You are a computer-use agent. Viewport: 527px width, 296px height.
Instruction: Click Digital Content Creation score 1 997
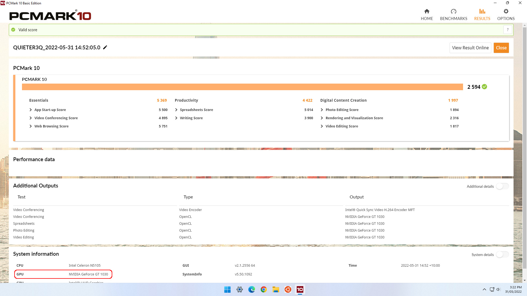point(453,100)
